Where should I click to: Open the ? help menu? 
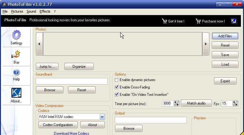point(55,11)
